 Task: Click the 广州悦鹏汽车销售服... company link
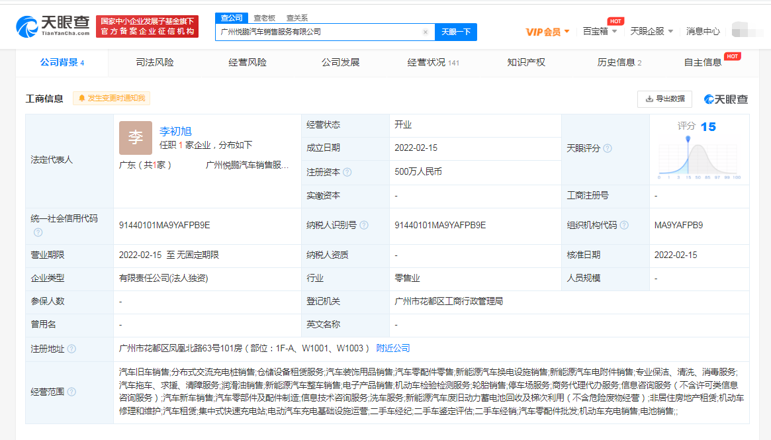pyautogui.click(x=247, y=165)
